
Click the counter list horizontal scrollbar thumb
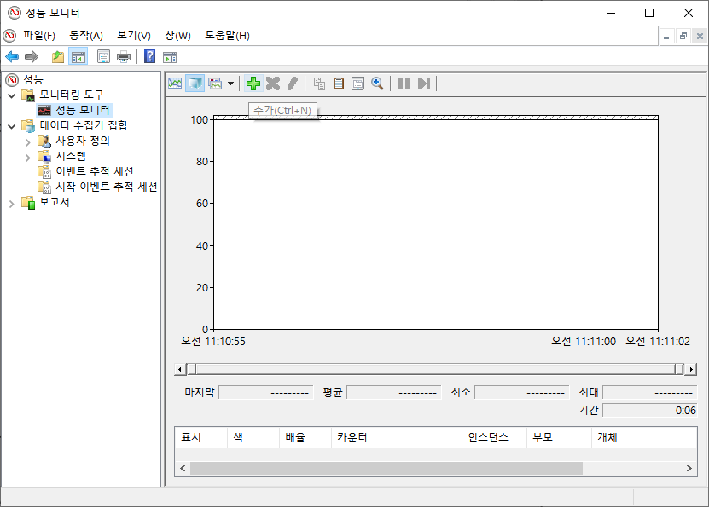coord(386,468)
